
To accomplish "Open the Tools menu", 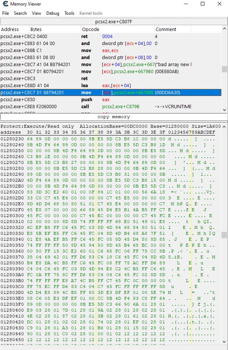I will point(69,13).
